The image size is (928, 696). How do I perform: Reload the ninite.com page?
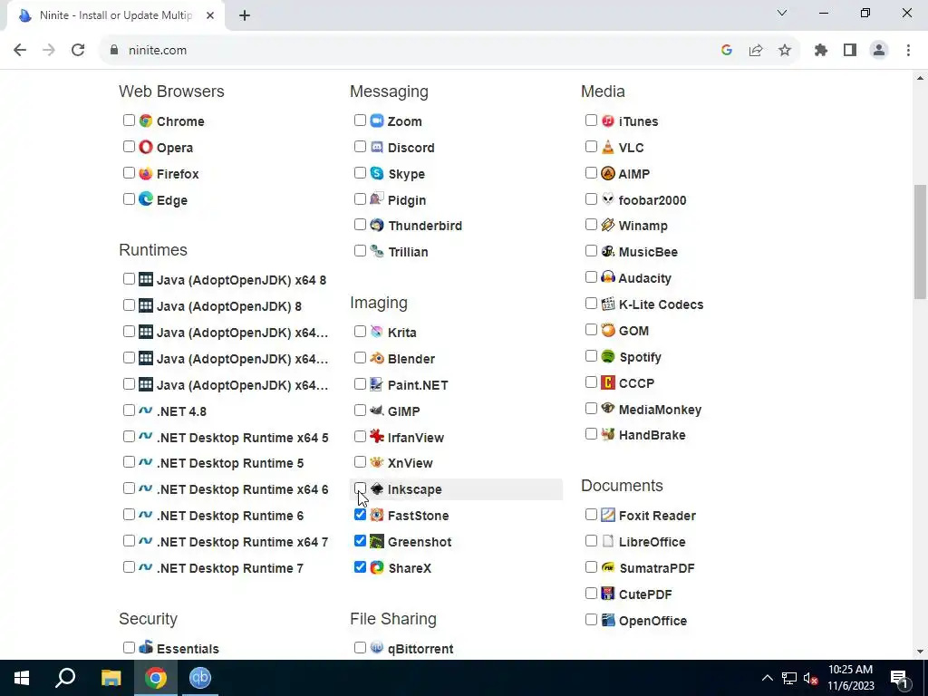pyautogui.click(x=78, y=51)
